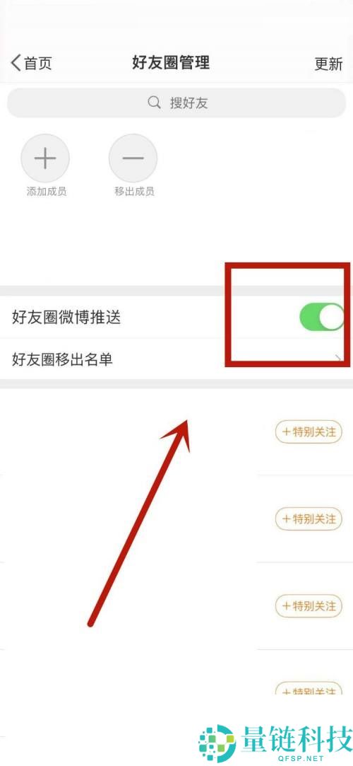Tap the third +特别关注 button
This screenshot has width=353, height=766.
309,606
